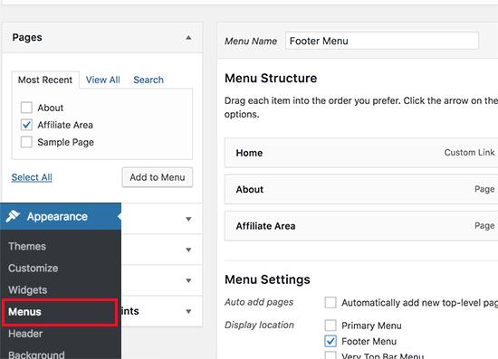
Task: Collapse the Pages panel arrow
Action: pyautogui.click(x=188, y=37)
